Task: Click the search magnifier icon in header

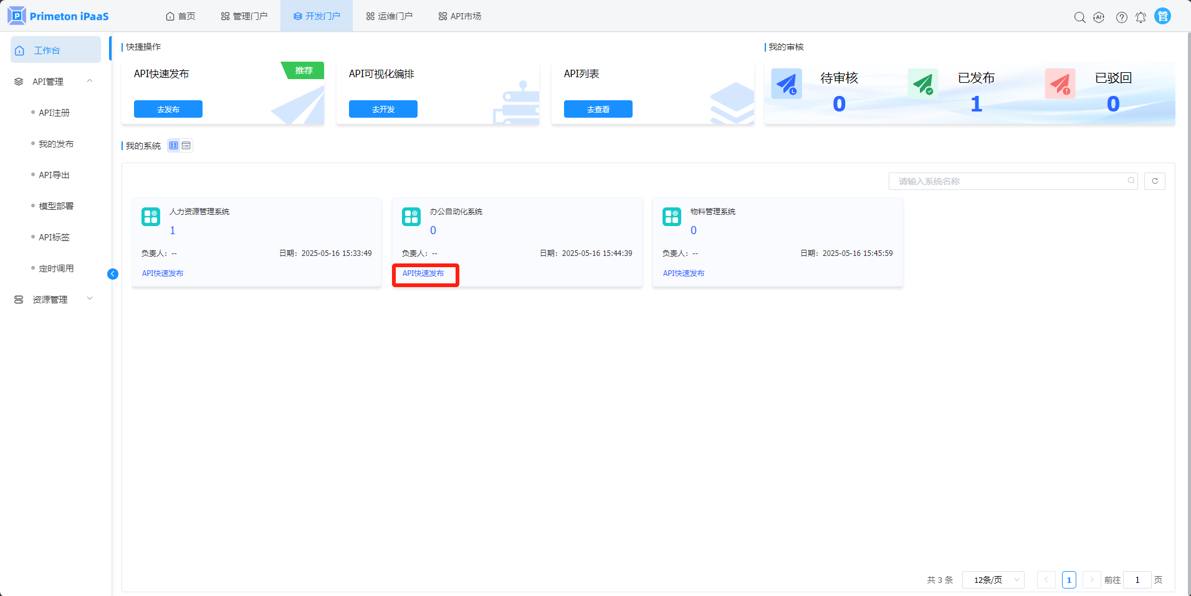Action: click(1079, 17)
